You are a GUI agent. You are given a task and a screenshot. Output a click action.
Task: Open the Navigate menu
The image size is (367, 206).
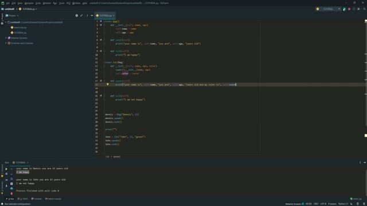coord(29,3)
